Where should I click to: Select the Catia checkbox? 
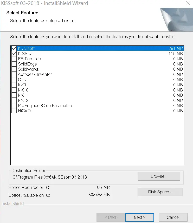point(14,80)
